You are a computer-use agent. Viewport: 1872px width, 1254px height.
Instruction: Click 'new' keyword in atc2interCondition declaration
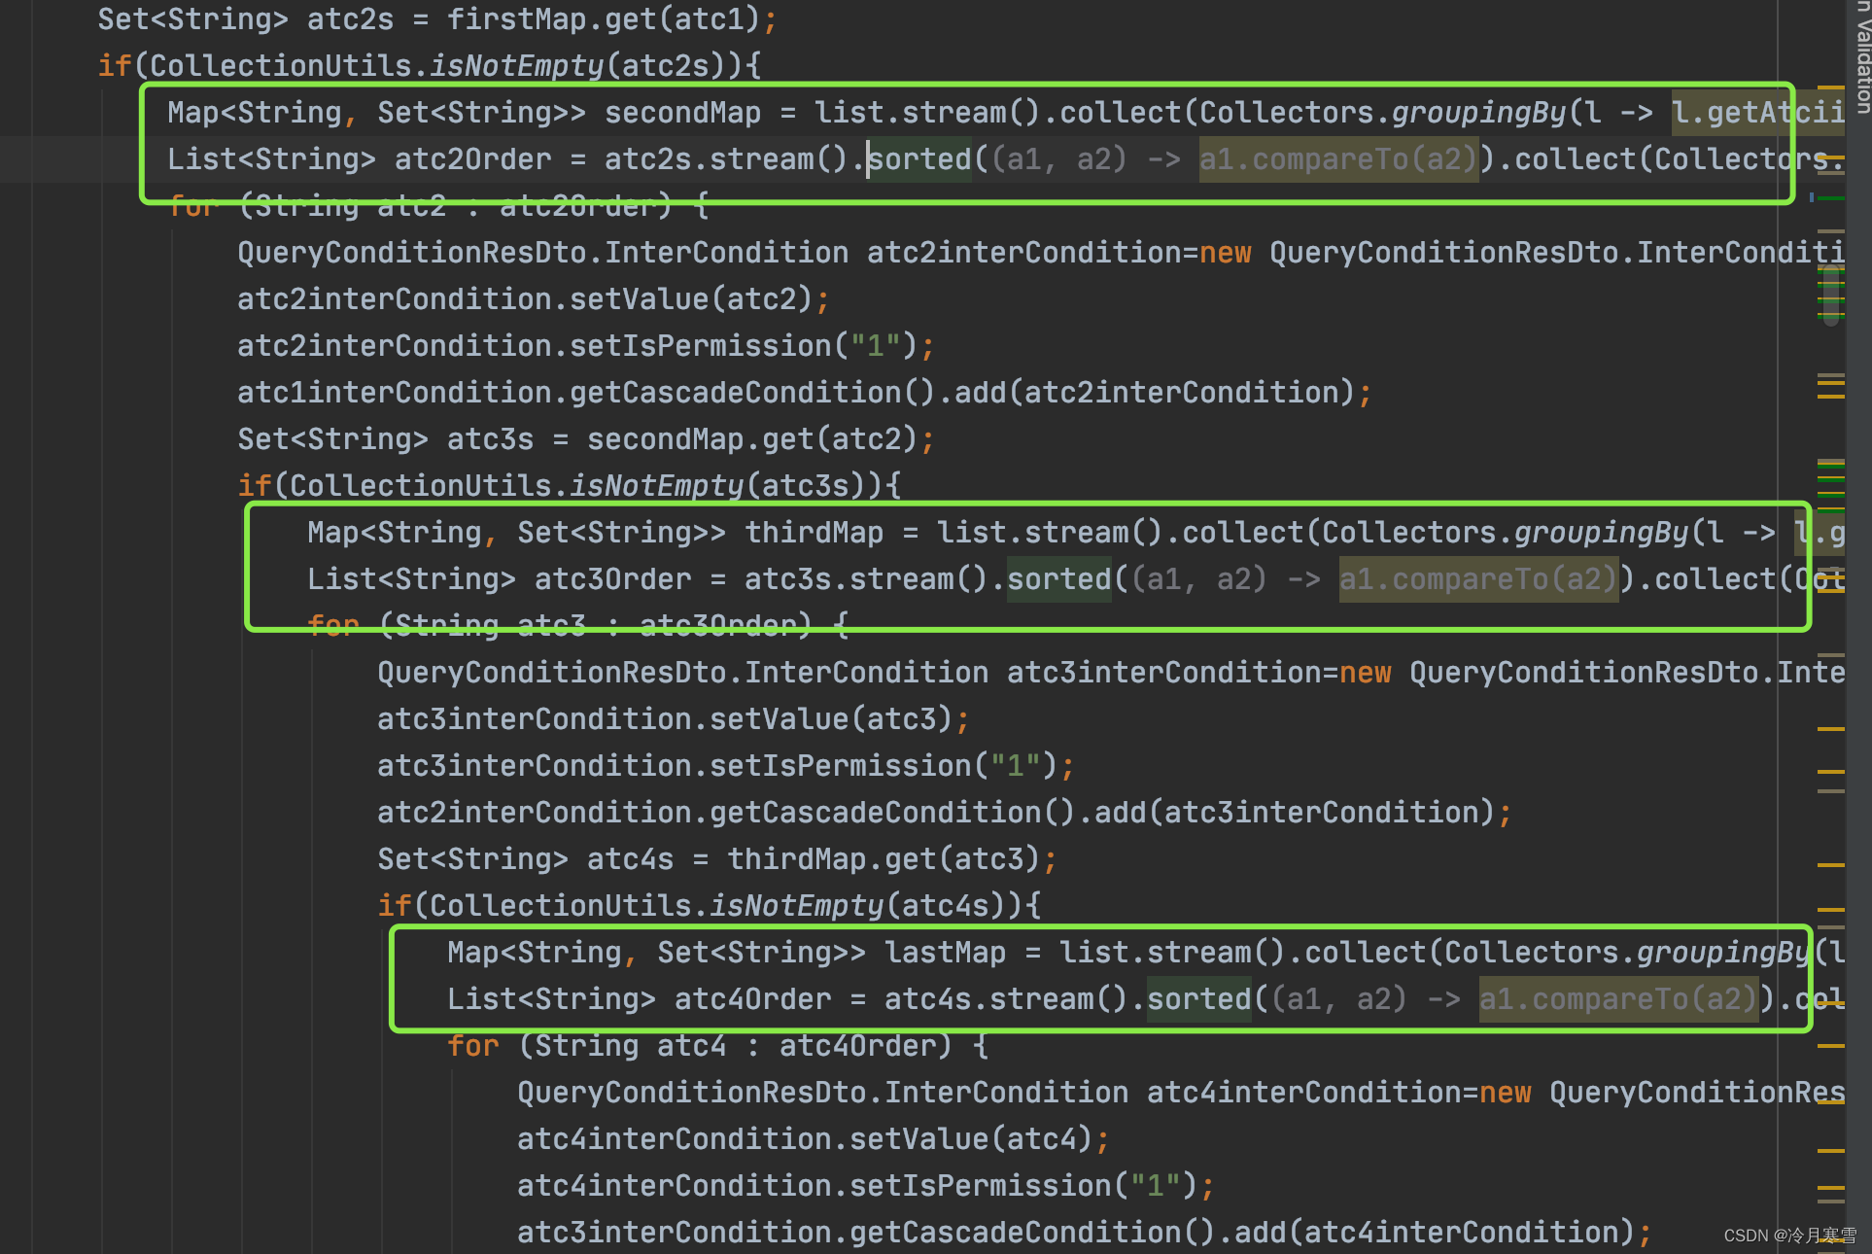[x=1225, y=253]
